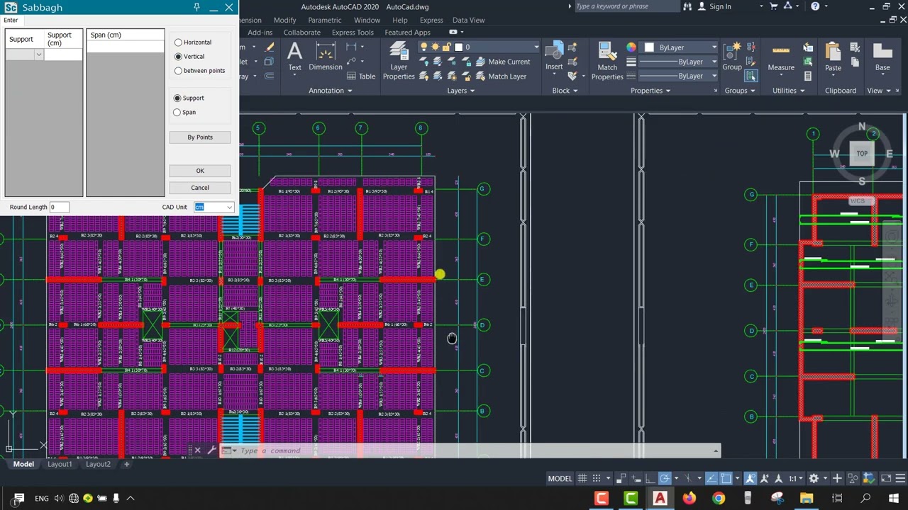The image size is (908, 510).
Task: Open the command line customize wrench
Action: (x=211, y=450)
